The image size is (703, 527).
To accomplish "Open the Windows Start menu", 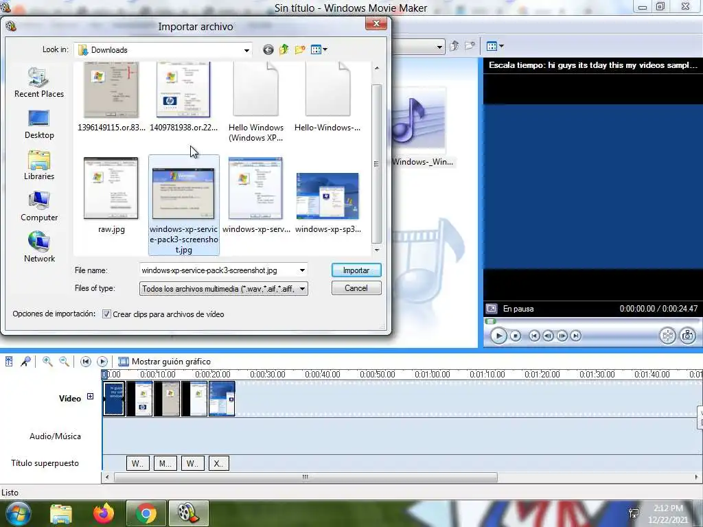I will (x=18, y=513).
